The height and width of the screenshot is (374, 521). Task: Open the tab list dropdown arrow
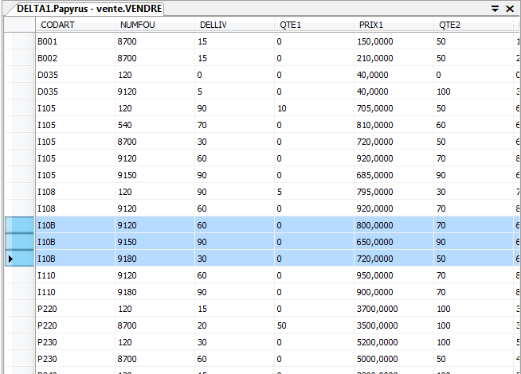coord(495,8)
